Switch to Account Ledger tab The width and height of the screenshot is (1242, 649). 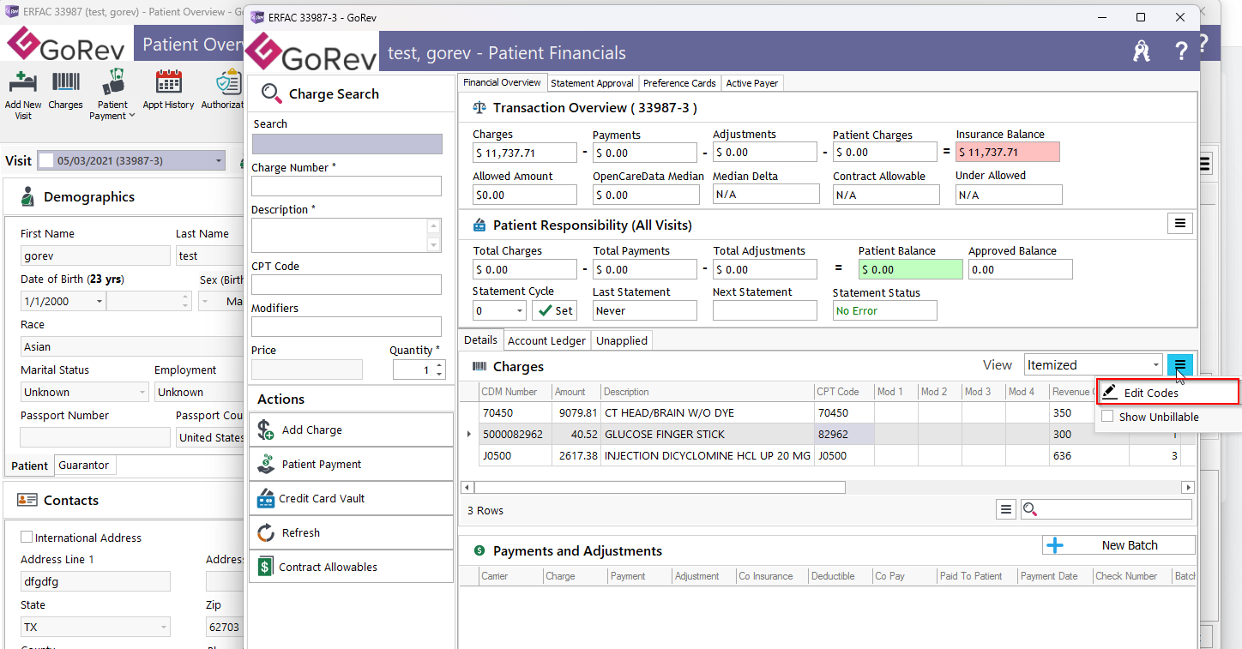pos(546,340)
